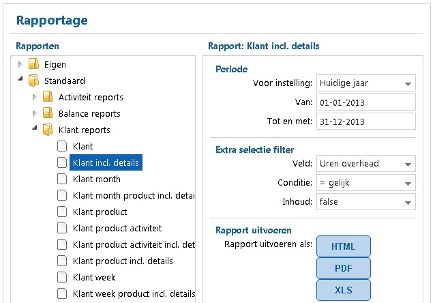This screenshot has height=303, width=435.
Task: Click the Eigen folder icon
Action: click(33, 65)
